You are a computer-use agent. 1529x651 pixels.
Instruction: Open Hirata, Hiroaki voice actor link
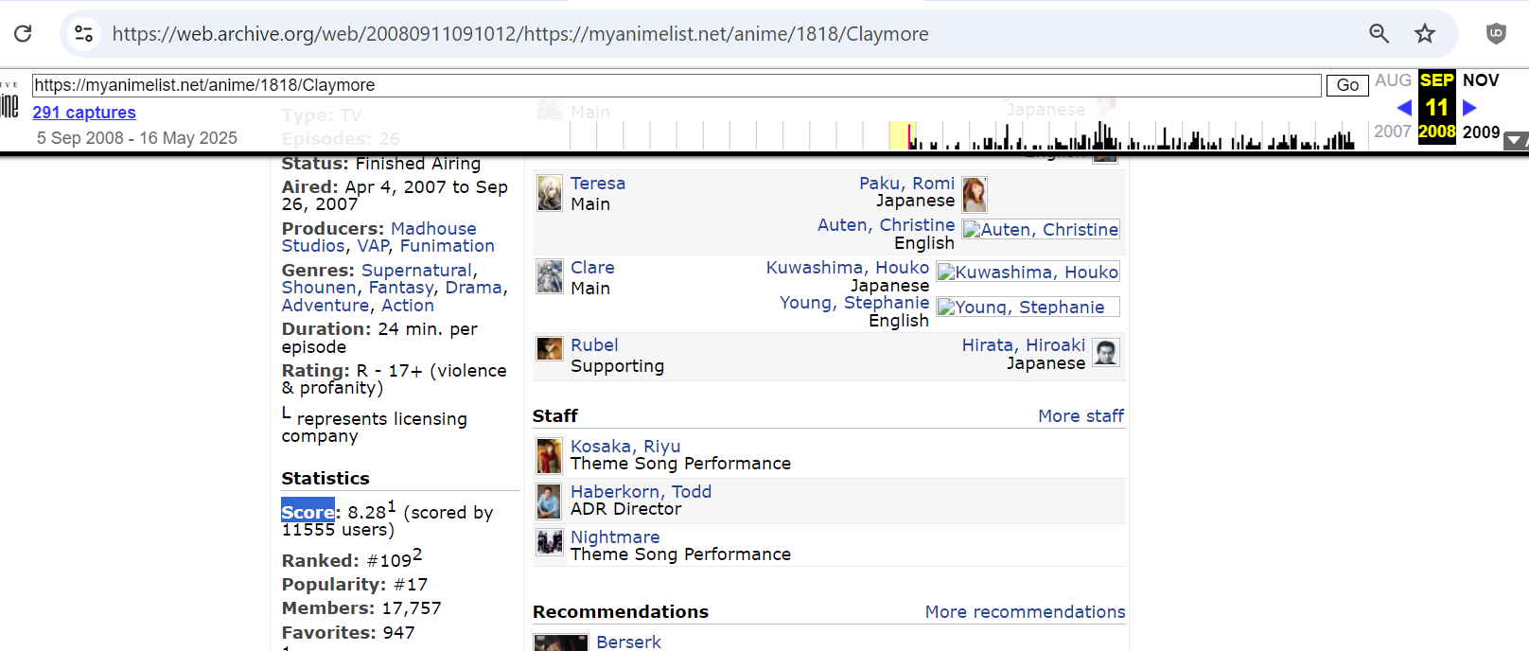pyautogui.click(x=1024, y=345)
